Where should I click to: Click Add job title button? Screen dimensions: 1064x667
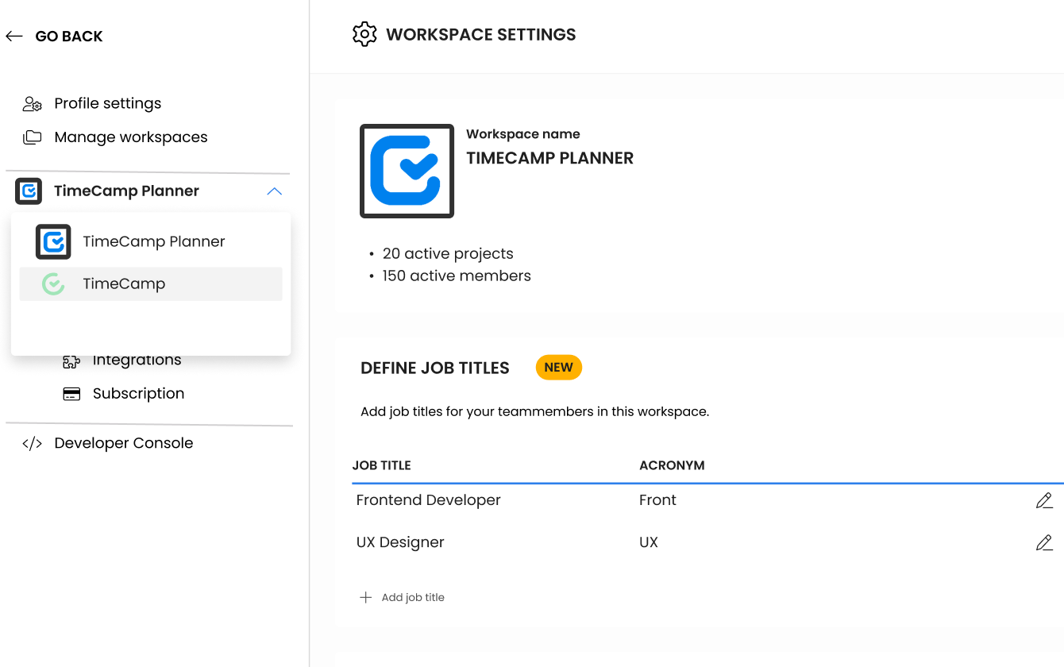click(402, 598)
